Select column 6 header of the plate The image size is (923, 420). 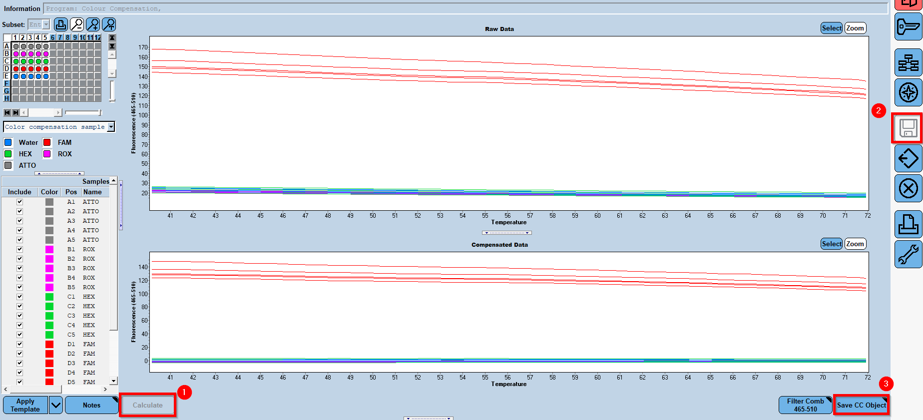tap(52, 37)
